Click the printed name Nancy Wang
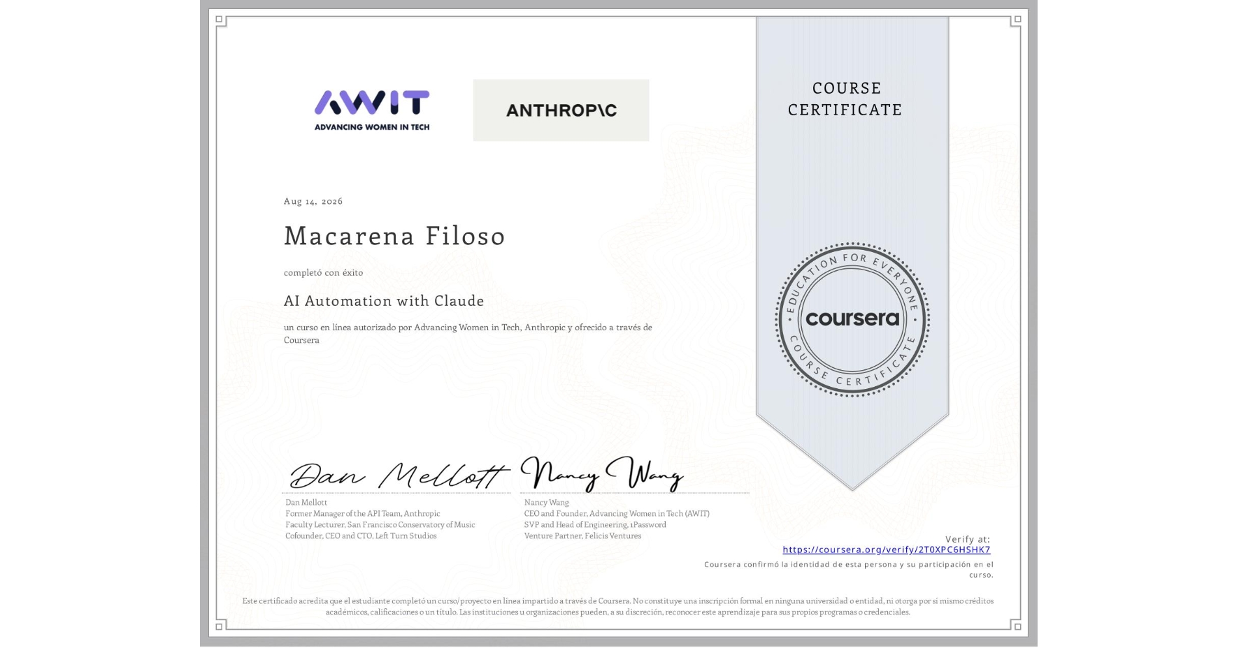Image resolution: width=1239 pixels, height=648 pixels. coord(547,502)
